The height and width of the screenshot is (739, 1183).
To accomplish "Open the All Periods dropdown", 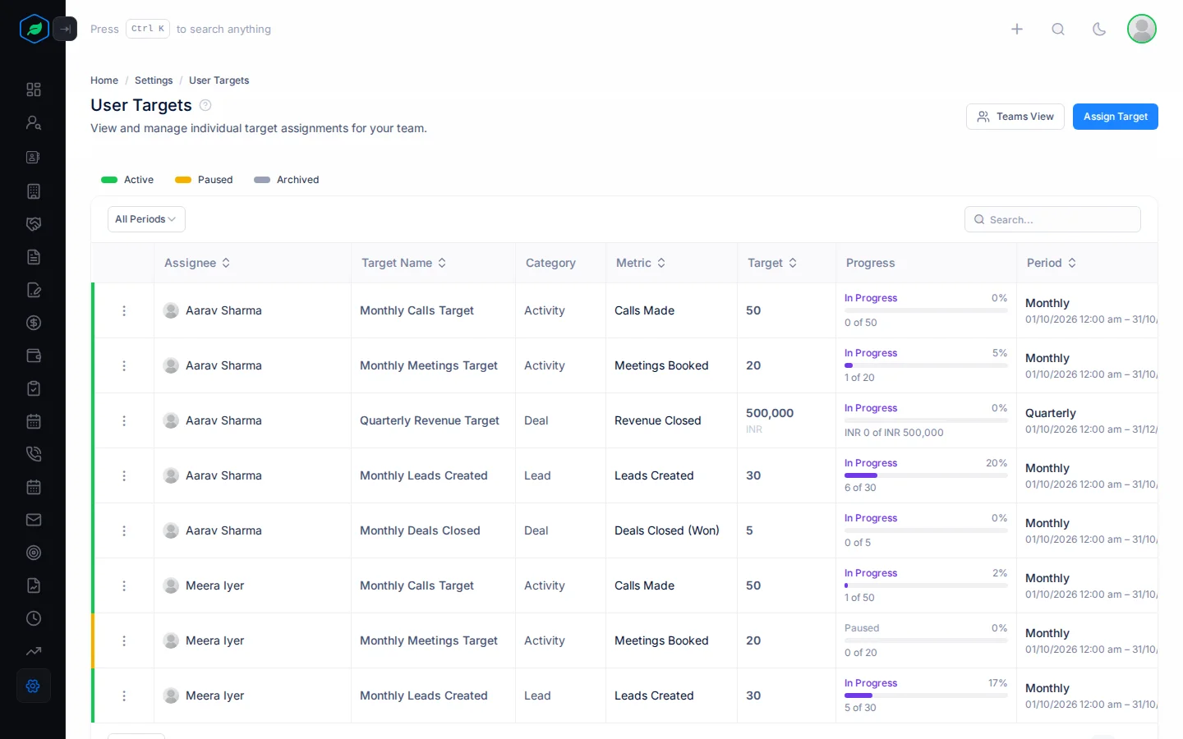I will pos(146,219).
